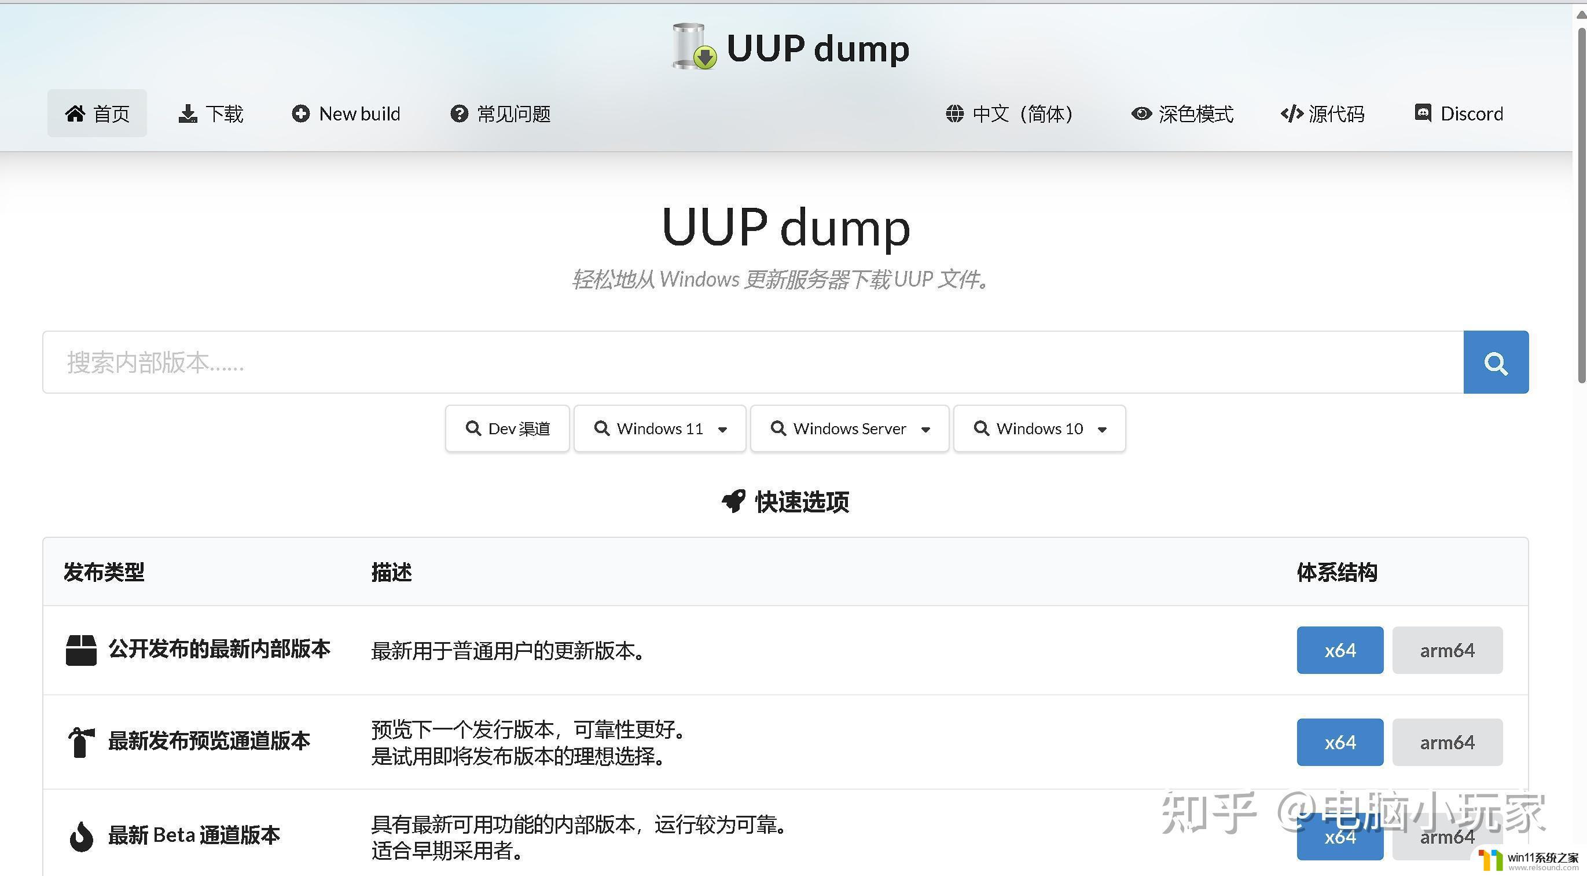The image size is (1587, 876).
Task: Click the search button magnifier icon
Action: click(x=1496, y=361)
